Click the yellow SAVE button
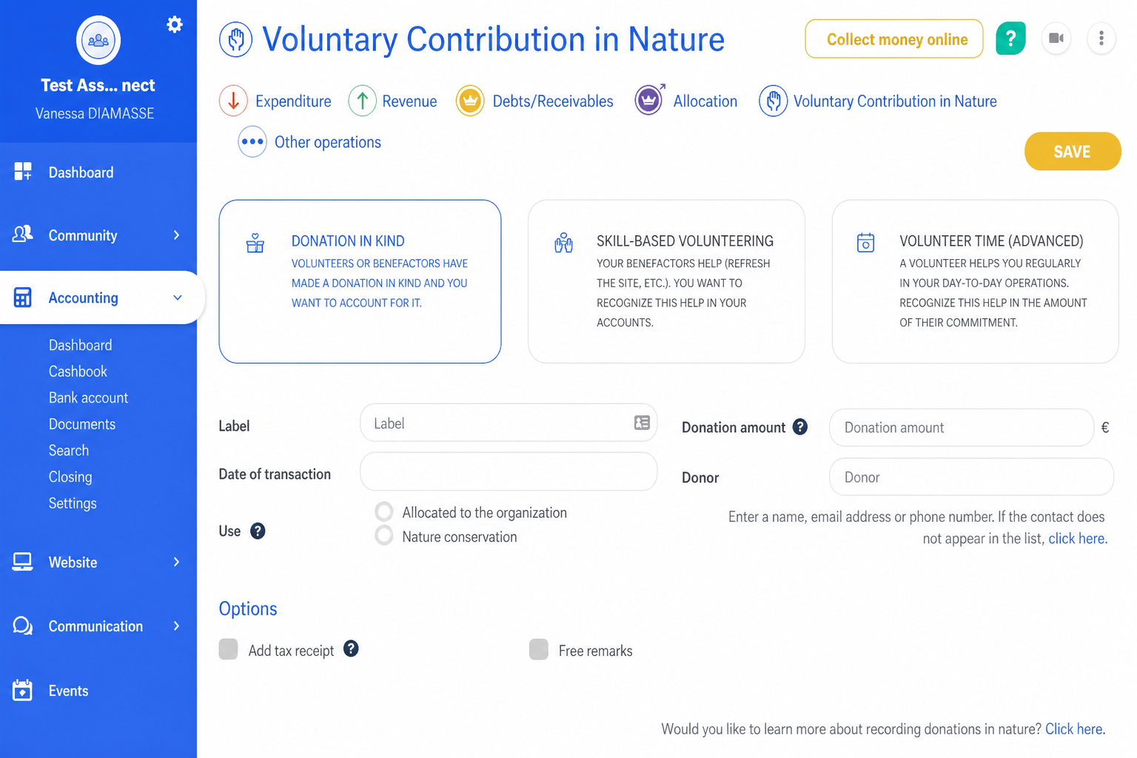The image size is (1137, 758). click(1073, 152)
